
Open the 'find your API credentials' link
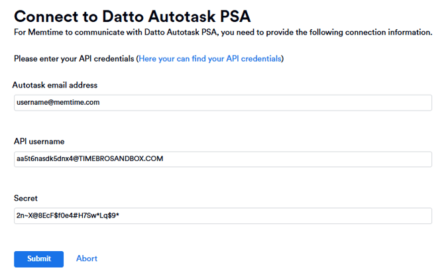(210, 58)
